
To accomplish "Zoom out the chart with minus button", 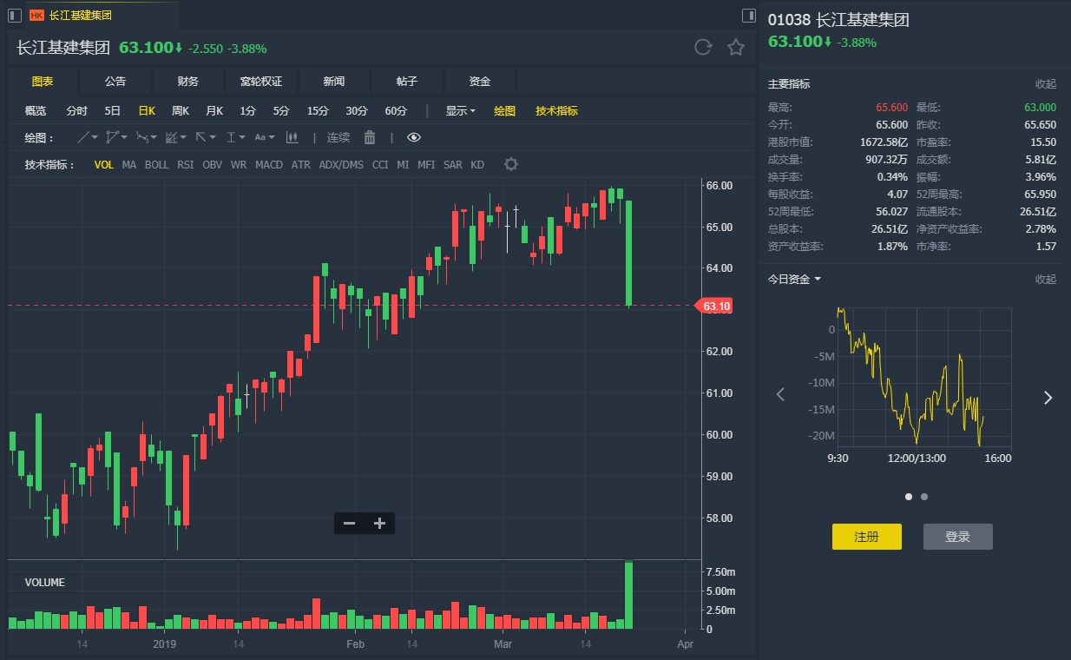I will (349, 523).
